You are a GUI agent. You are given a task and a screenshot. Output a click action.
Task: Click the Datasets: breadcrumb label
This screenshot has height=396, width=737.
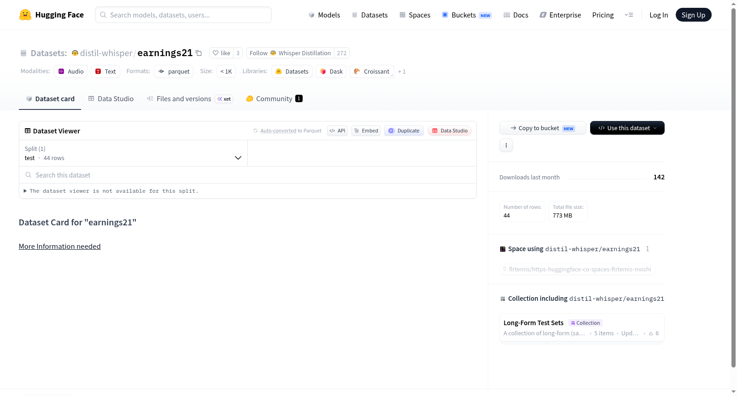coord(49,53)
